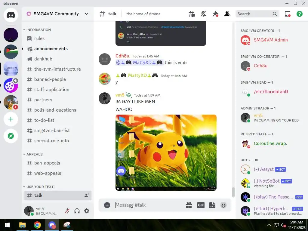
Task: Open the announcements channel
Action: [x=57, y=49]
